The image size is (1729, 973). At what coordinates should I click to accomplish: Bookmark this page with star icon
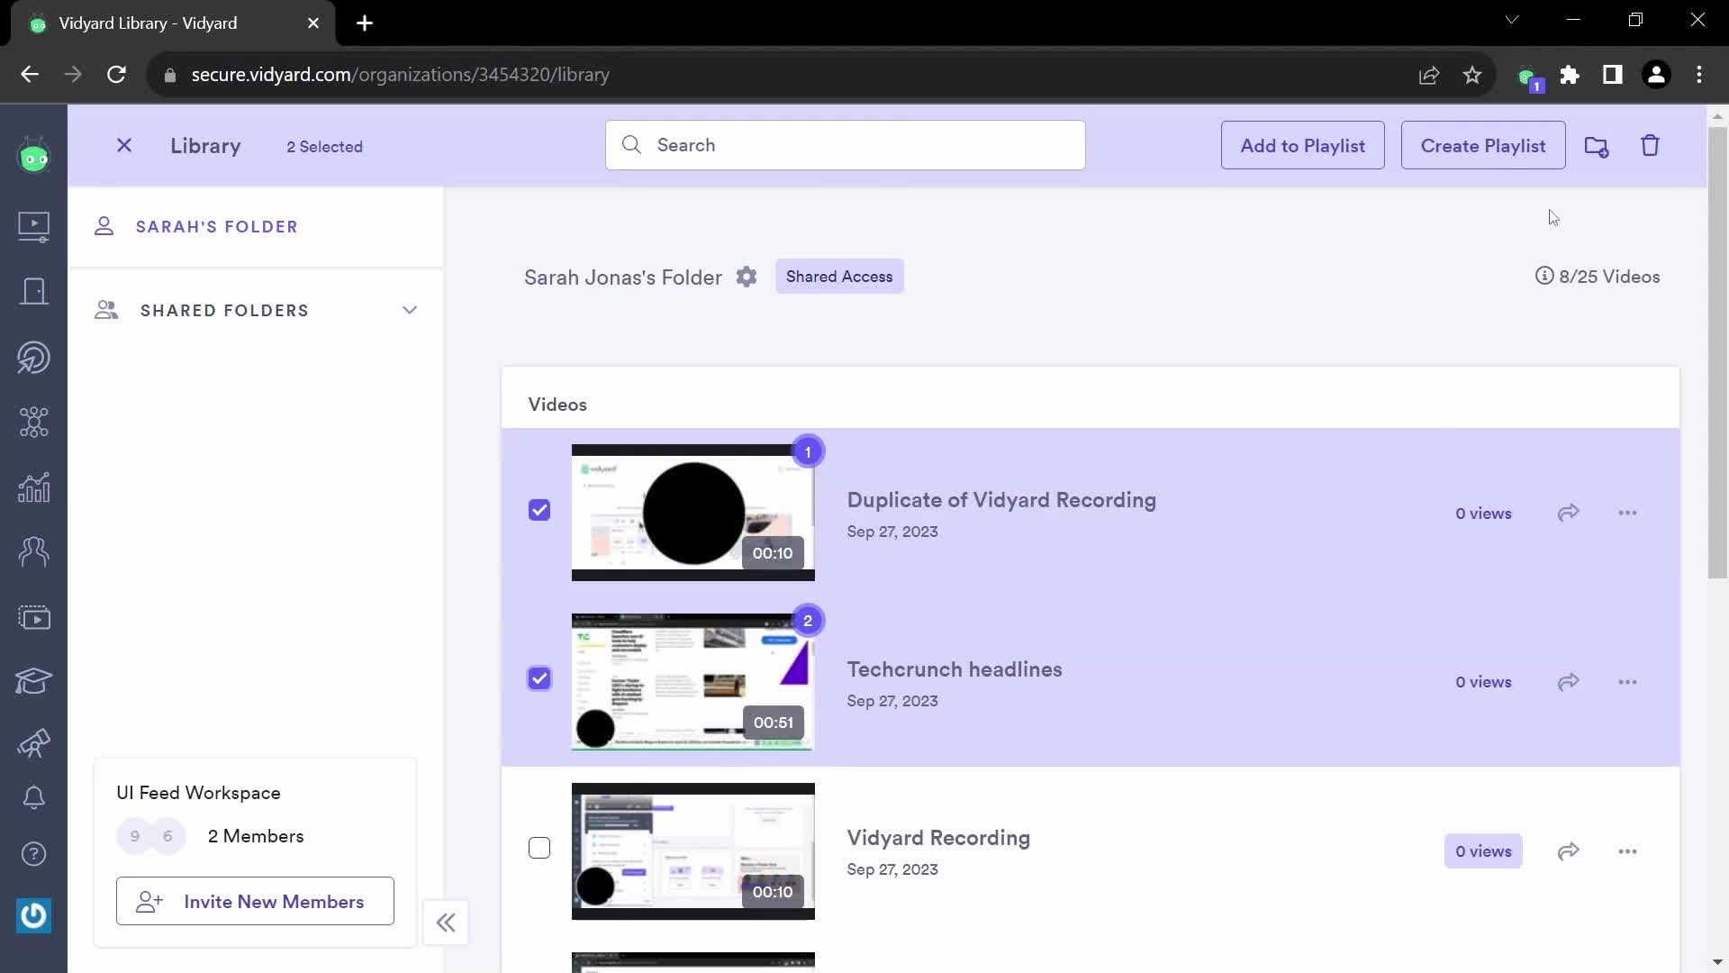[x=1472, y=75]
